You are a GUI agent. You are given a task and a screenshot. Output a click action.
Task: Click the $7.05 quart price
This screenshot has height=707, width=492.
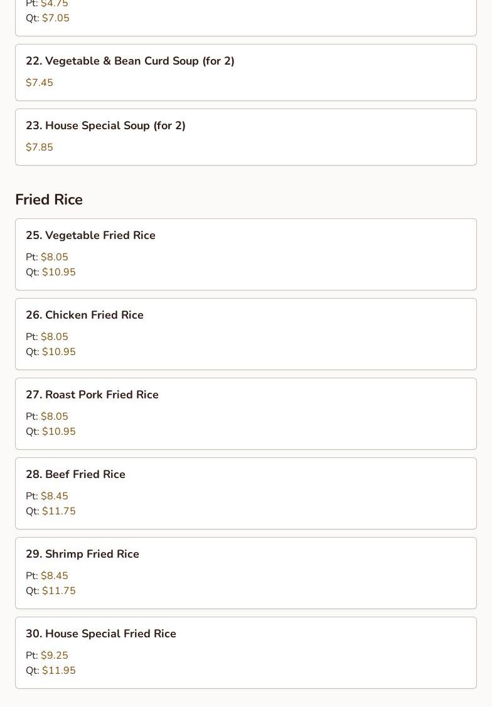coord(55,18)
